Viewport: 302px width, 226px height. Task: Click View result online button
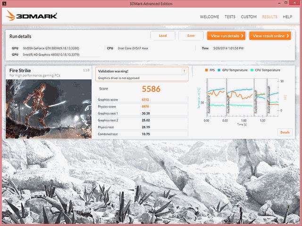[x=270, y=36]
